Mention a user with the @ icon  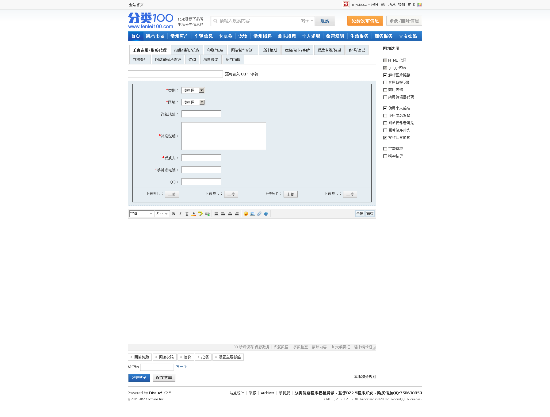coord(266,214)
